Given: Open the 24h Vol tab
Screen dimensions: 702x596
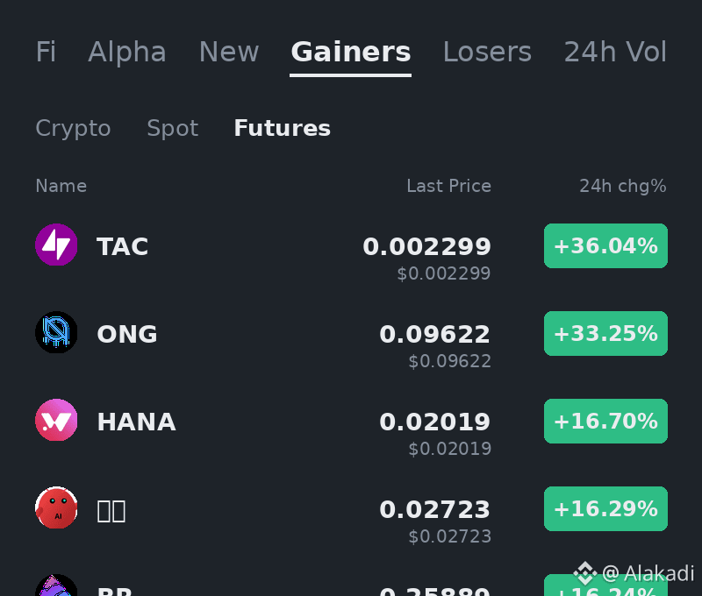Looking at the screenshot, I should click(615, 52).
